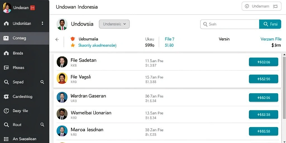Viewport: 286px width, 143px height.
Task: Click the orange shield icon beside Ueloumaiia
Action: click(73, 39)
